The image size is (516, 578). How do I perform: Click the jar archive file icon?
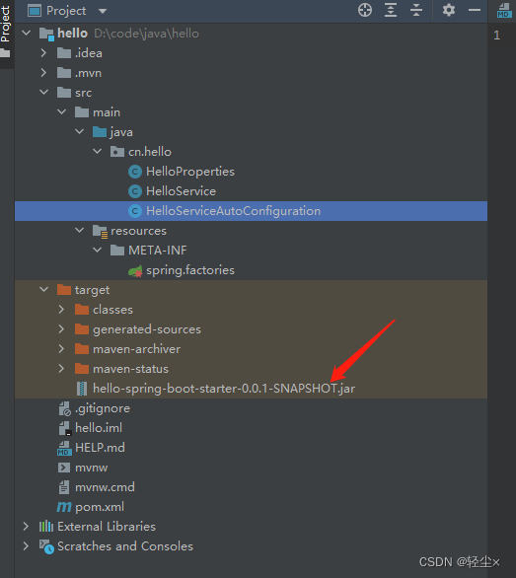pos(82,389)
